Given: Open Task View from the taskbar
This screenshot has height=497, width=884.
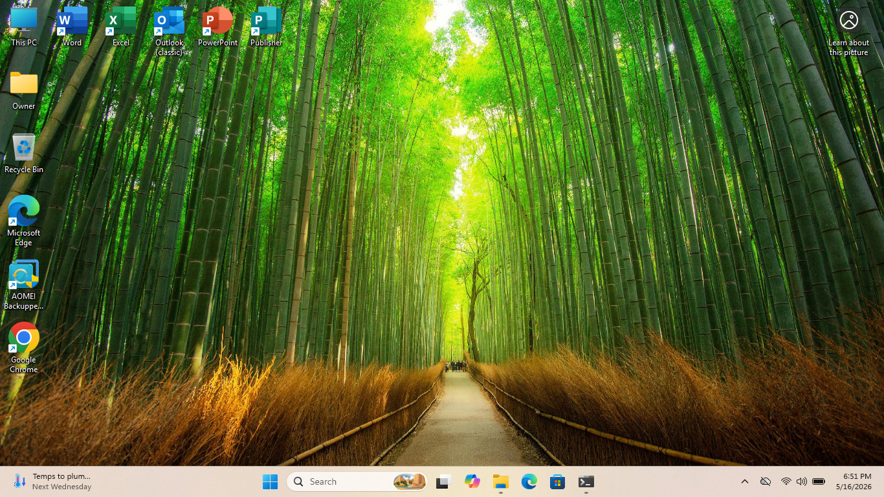Looking at the screenshot, I should tap(443, 481).
